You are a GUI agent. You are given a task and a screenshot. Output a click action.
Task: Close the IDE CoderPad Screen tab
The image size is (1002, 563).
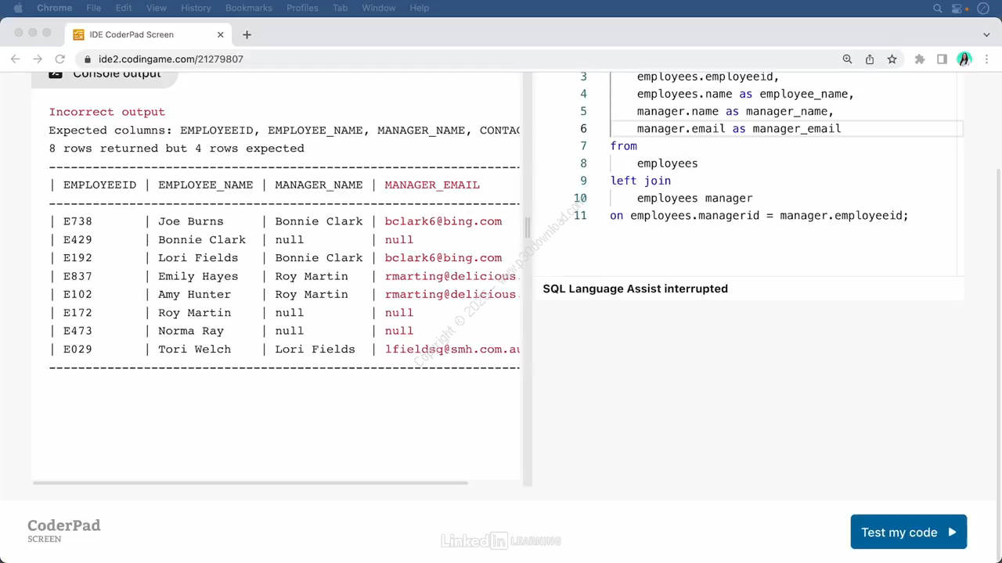pos(220,34)
